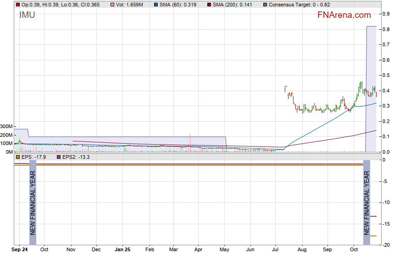Click the Consensus Target legend swatch
This screenshot has width=394, height=259.
[266, 5]
